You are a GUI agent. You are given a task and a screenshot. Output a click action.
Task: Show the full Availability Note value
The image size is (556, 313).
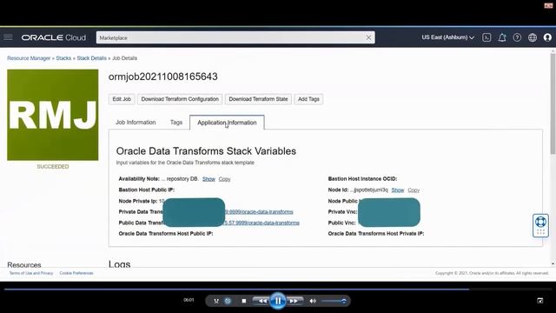point(208,179)
